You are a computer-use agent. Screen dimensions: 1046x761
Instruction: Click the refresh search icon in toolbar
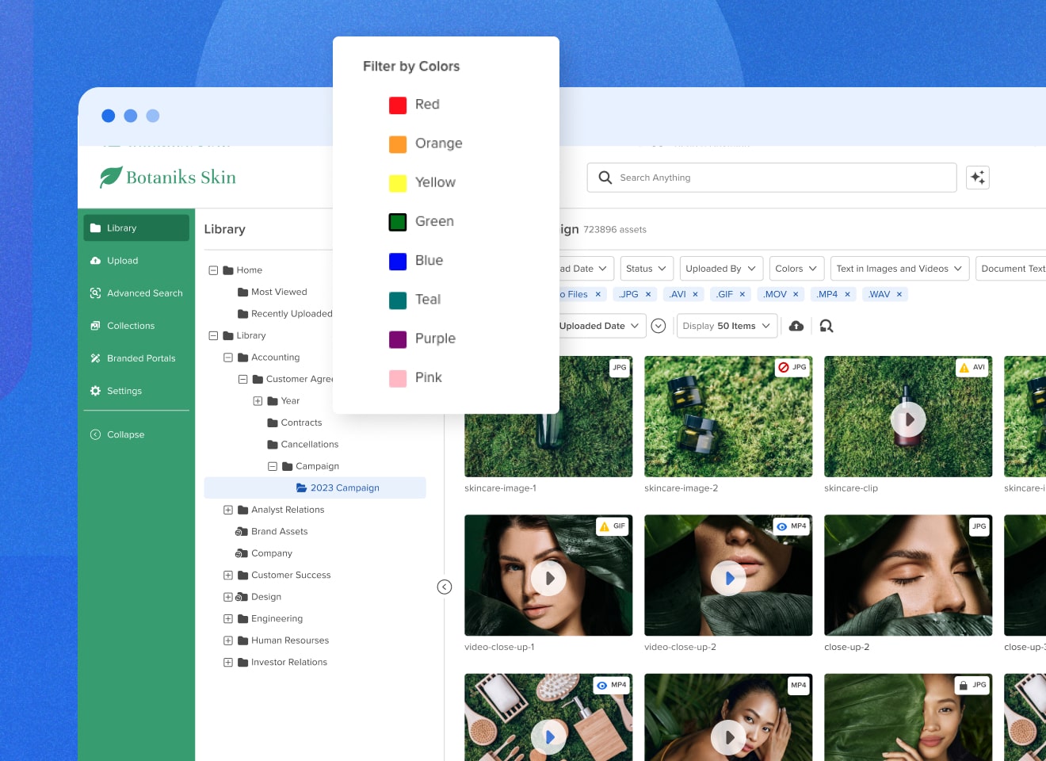tap(826, 326)
